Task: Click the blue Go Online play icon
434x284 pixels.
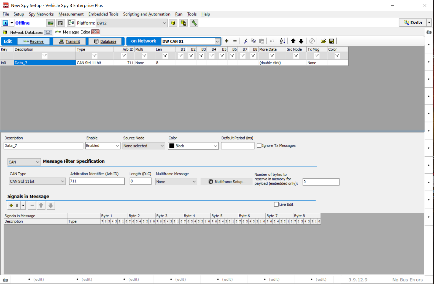Action: [6, 23]
